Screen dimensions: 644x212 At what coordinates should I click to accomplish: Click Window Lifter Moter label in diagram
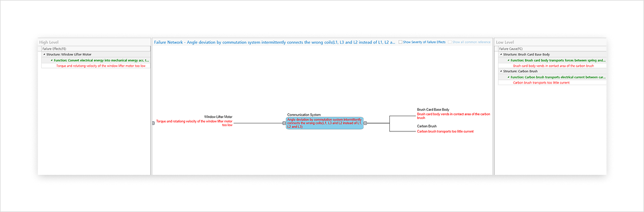218,117
